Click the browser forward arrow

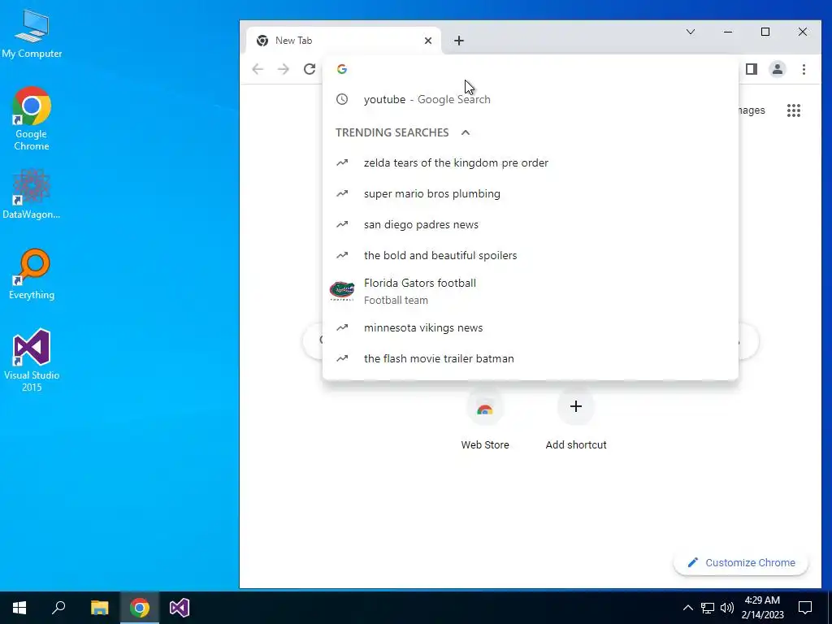click(284, 69)
